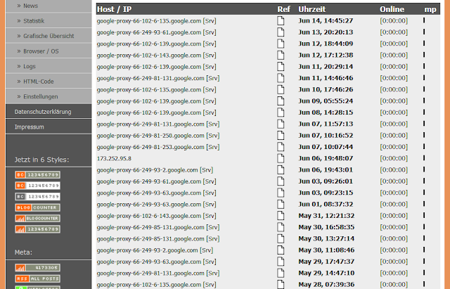
Task: Open referrer page icon for May 30, 13:27:14
Action: pos(281,239)
